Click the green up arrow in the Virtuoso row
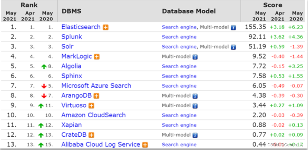 tap(41, 106)
